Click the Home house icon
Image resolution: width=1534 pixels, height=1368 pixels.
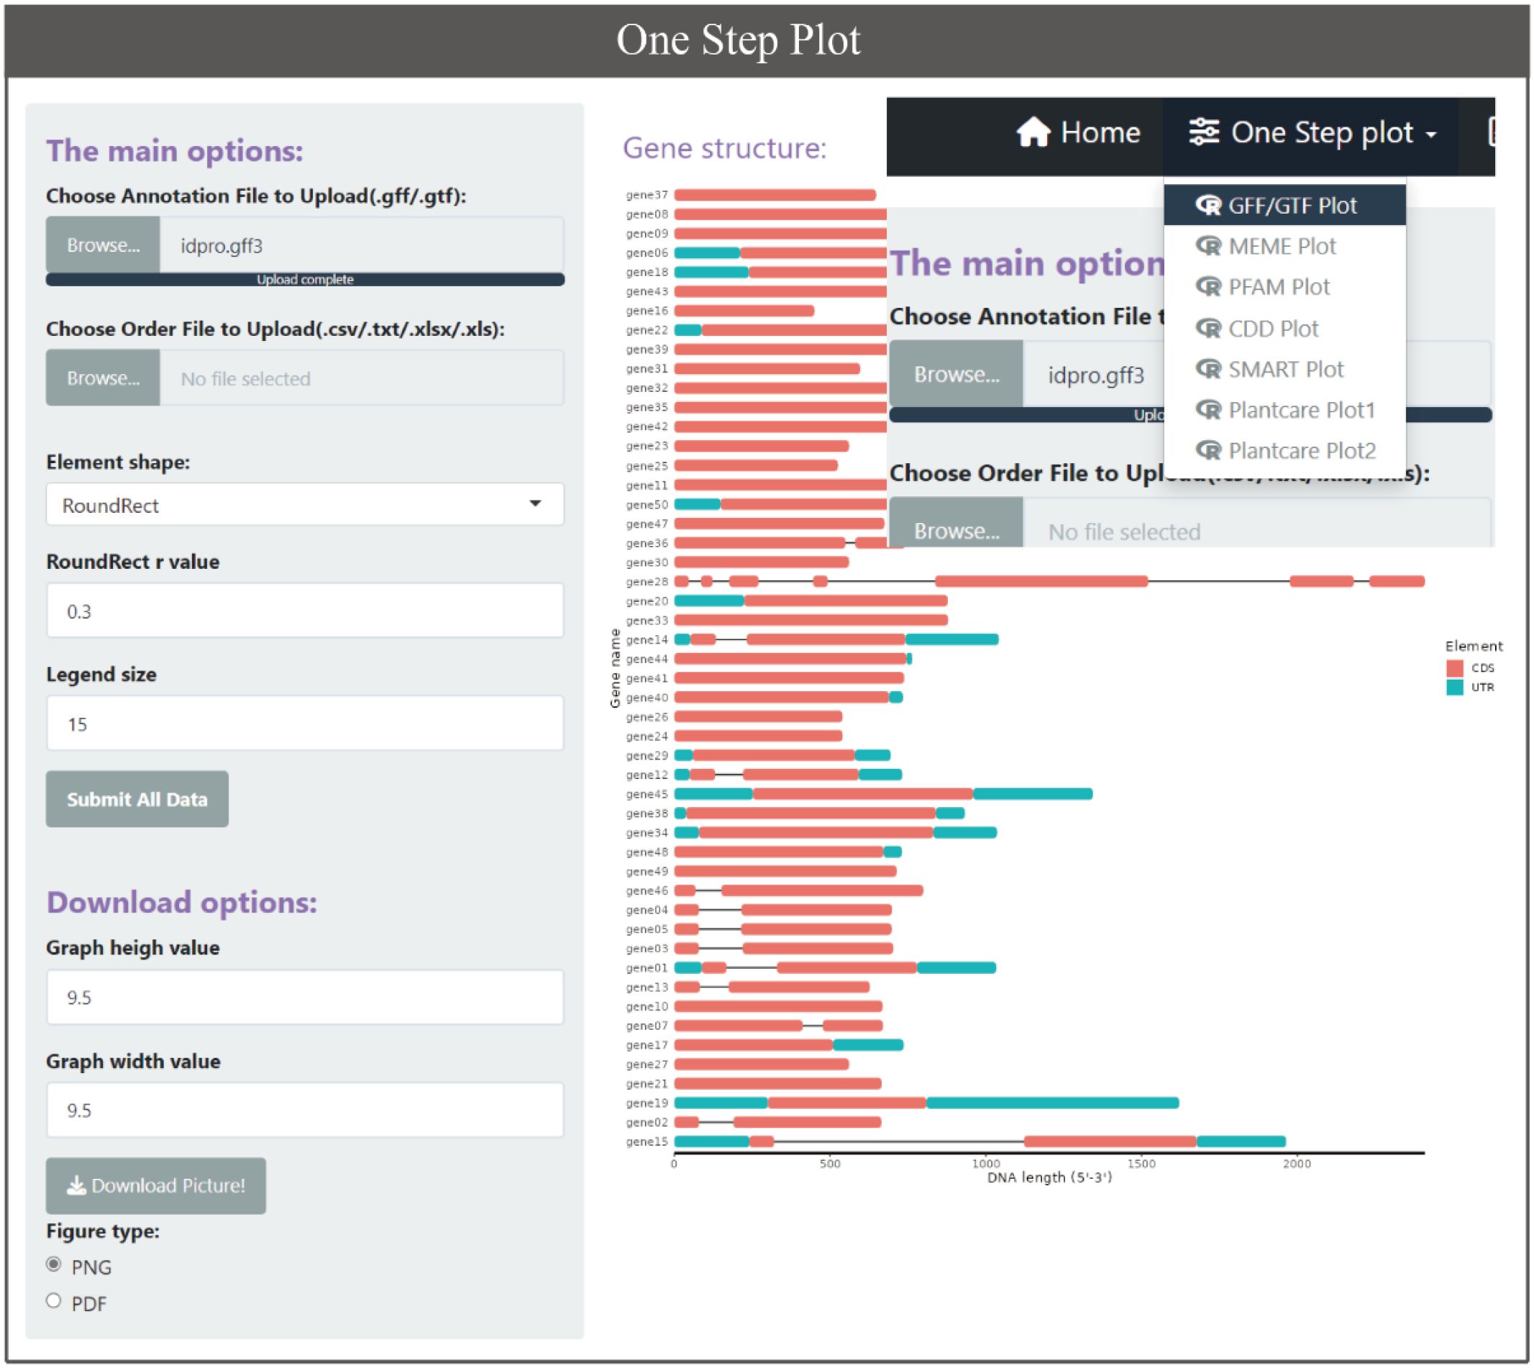coord(1033,132)
